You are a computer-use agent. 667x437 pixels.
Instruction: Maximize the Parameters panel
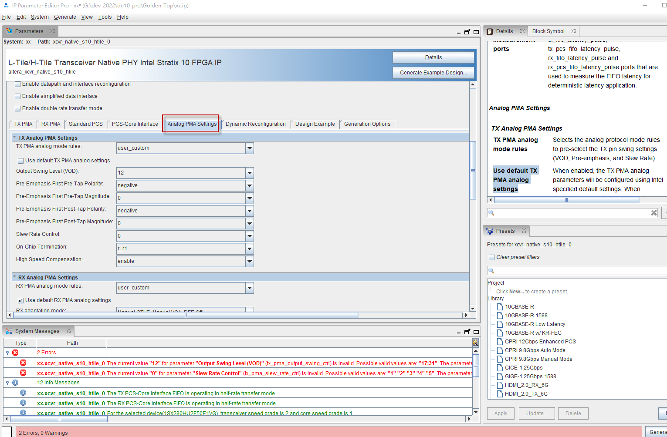tap(476, 32)
